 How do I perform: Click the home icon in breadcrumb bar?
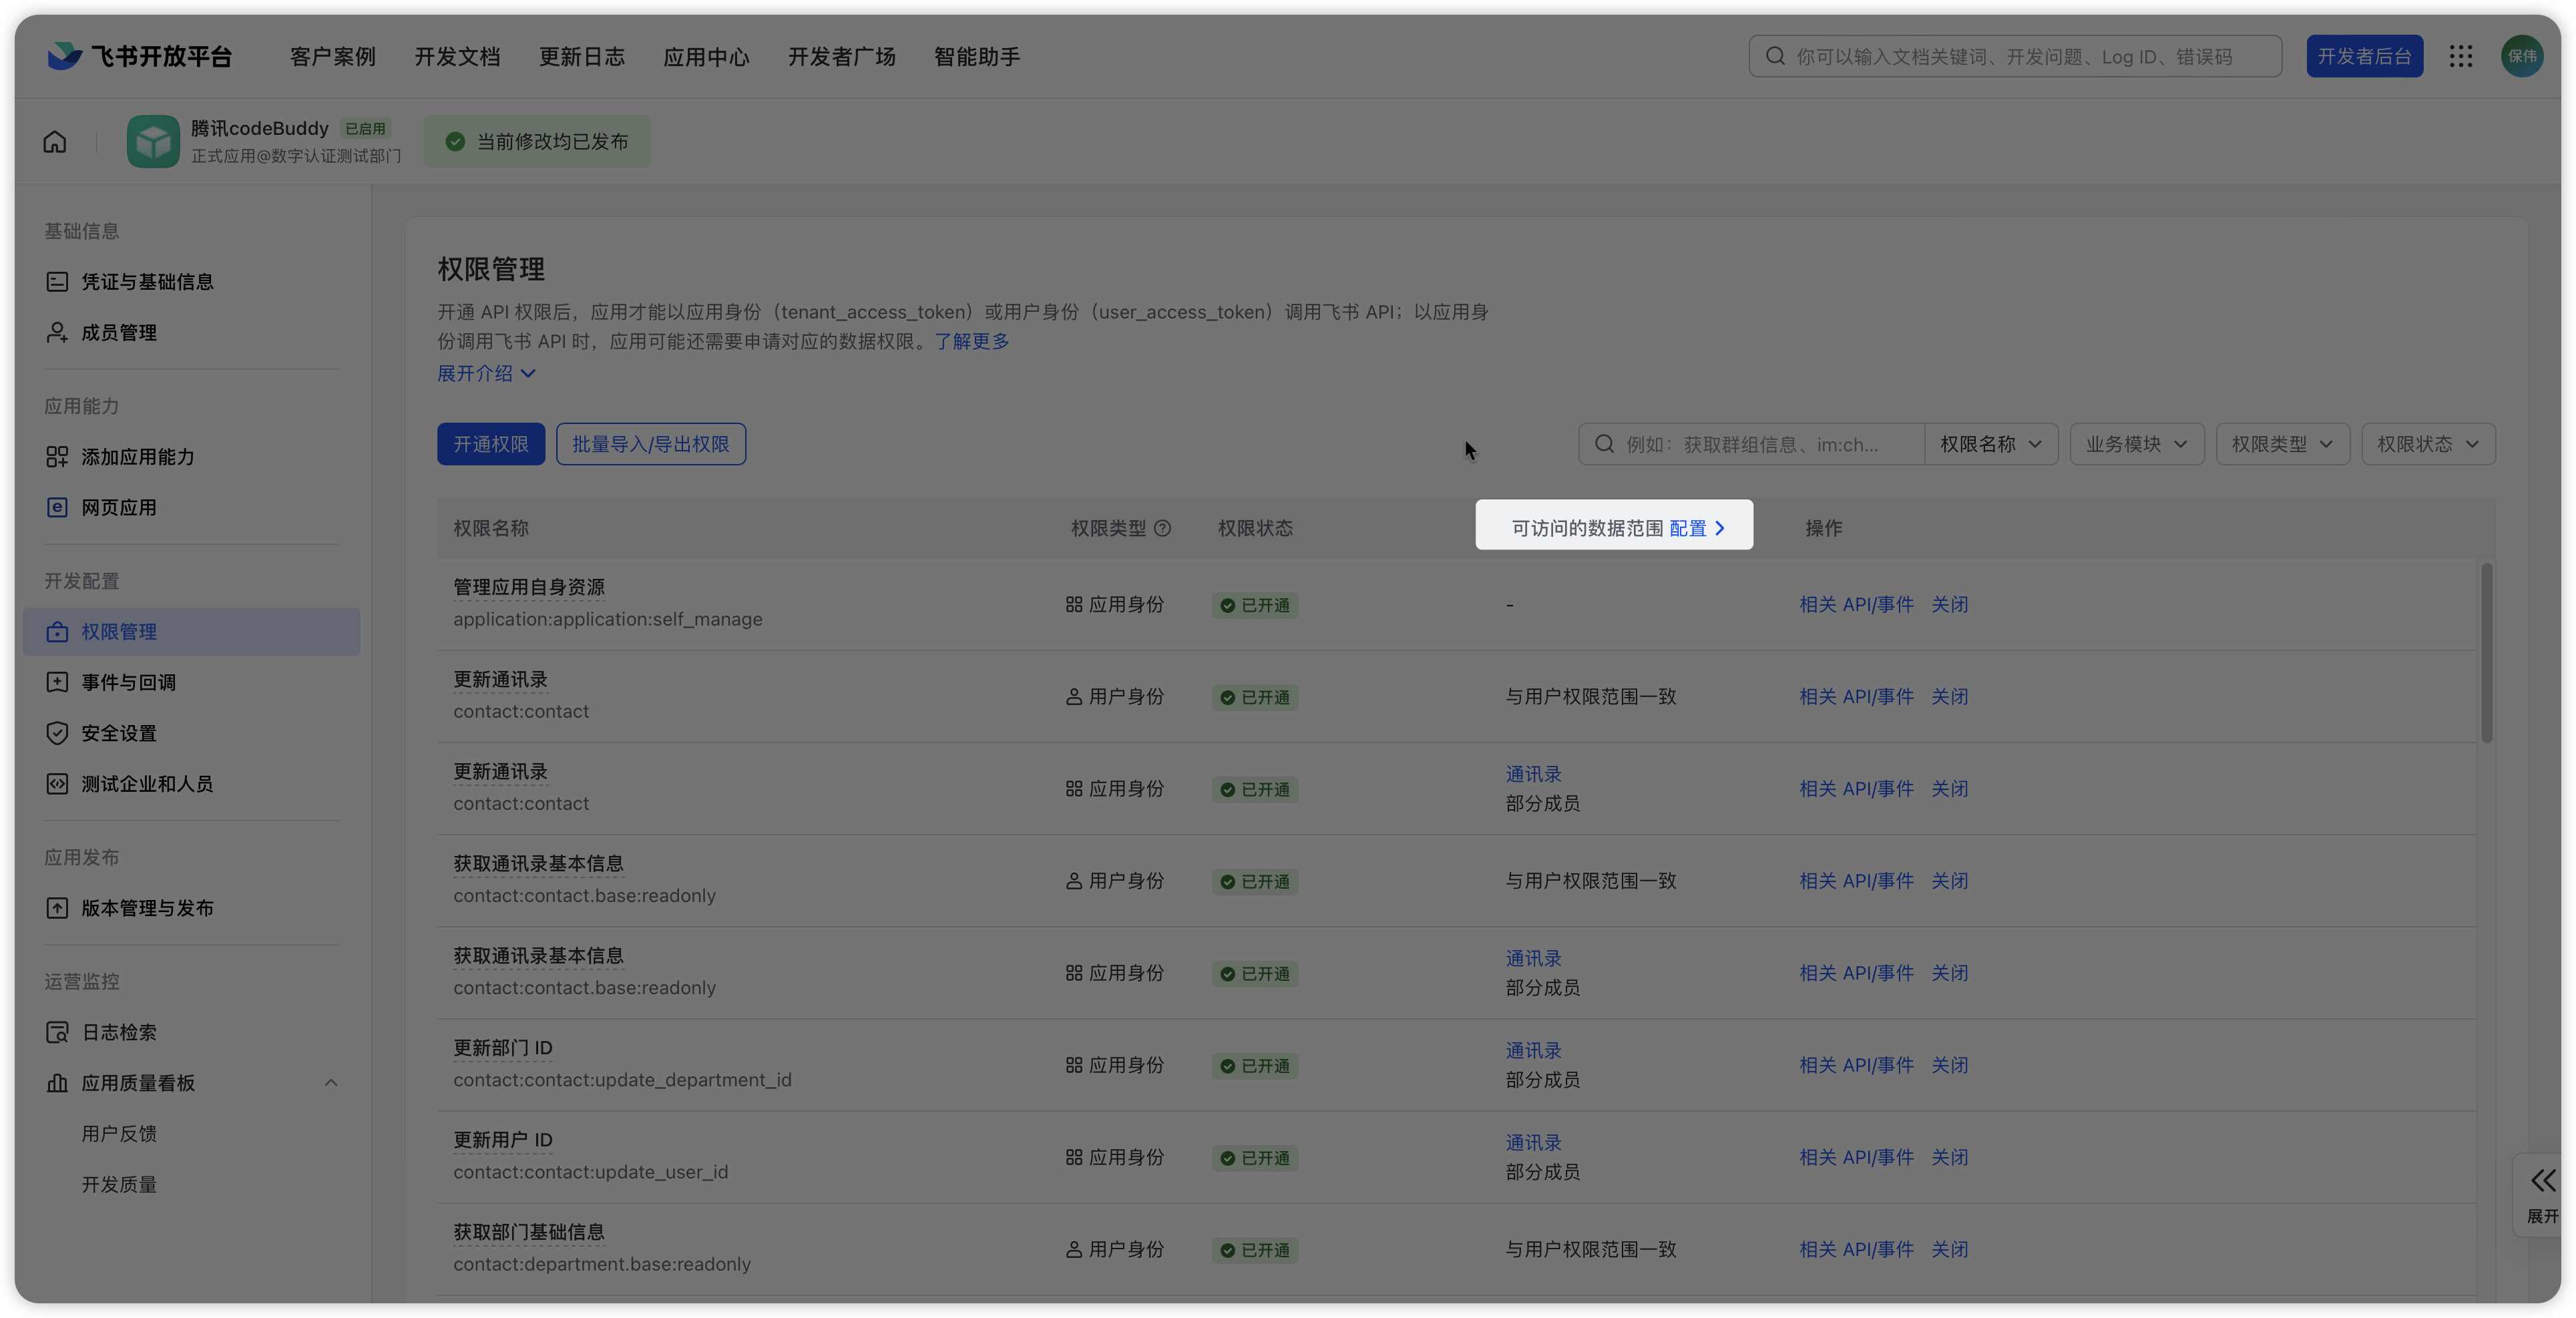tap(55, 142)
